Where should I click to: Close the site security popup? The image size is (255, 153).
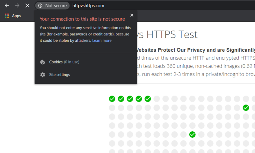132,15
